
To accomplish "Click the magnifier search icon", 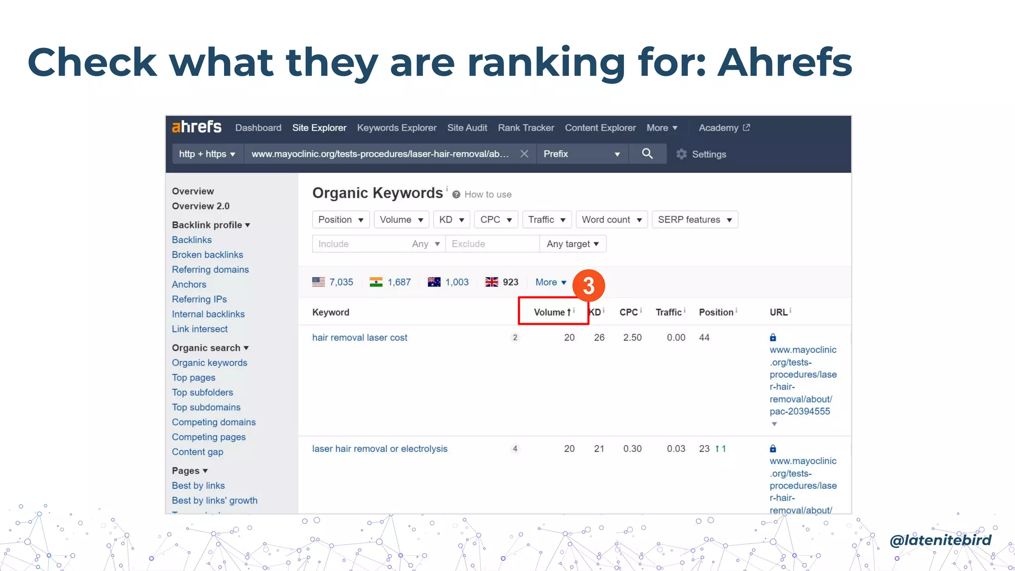I will (647, 154).
